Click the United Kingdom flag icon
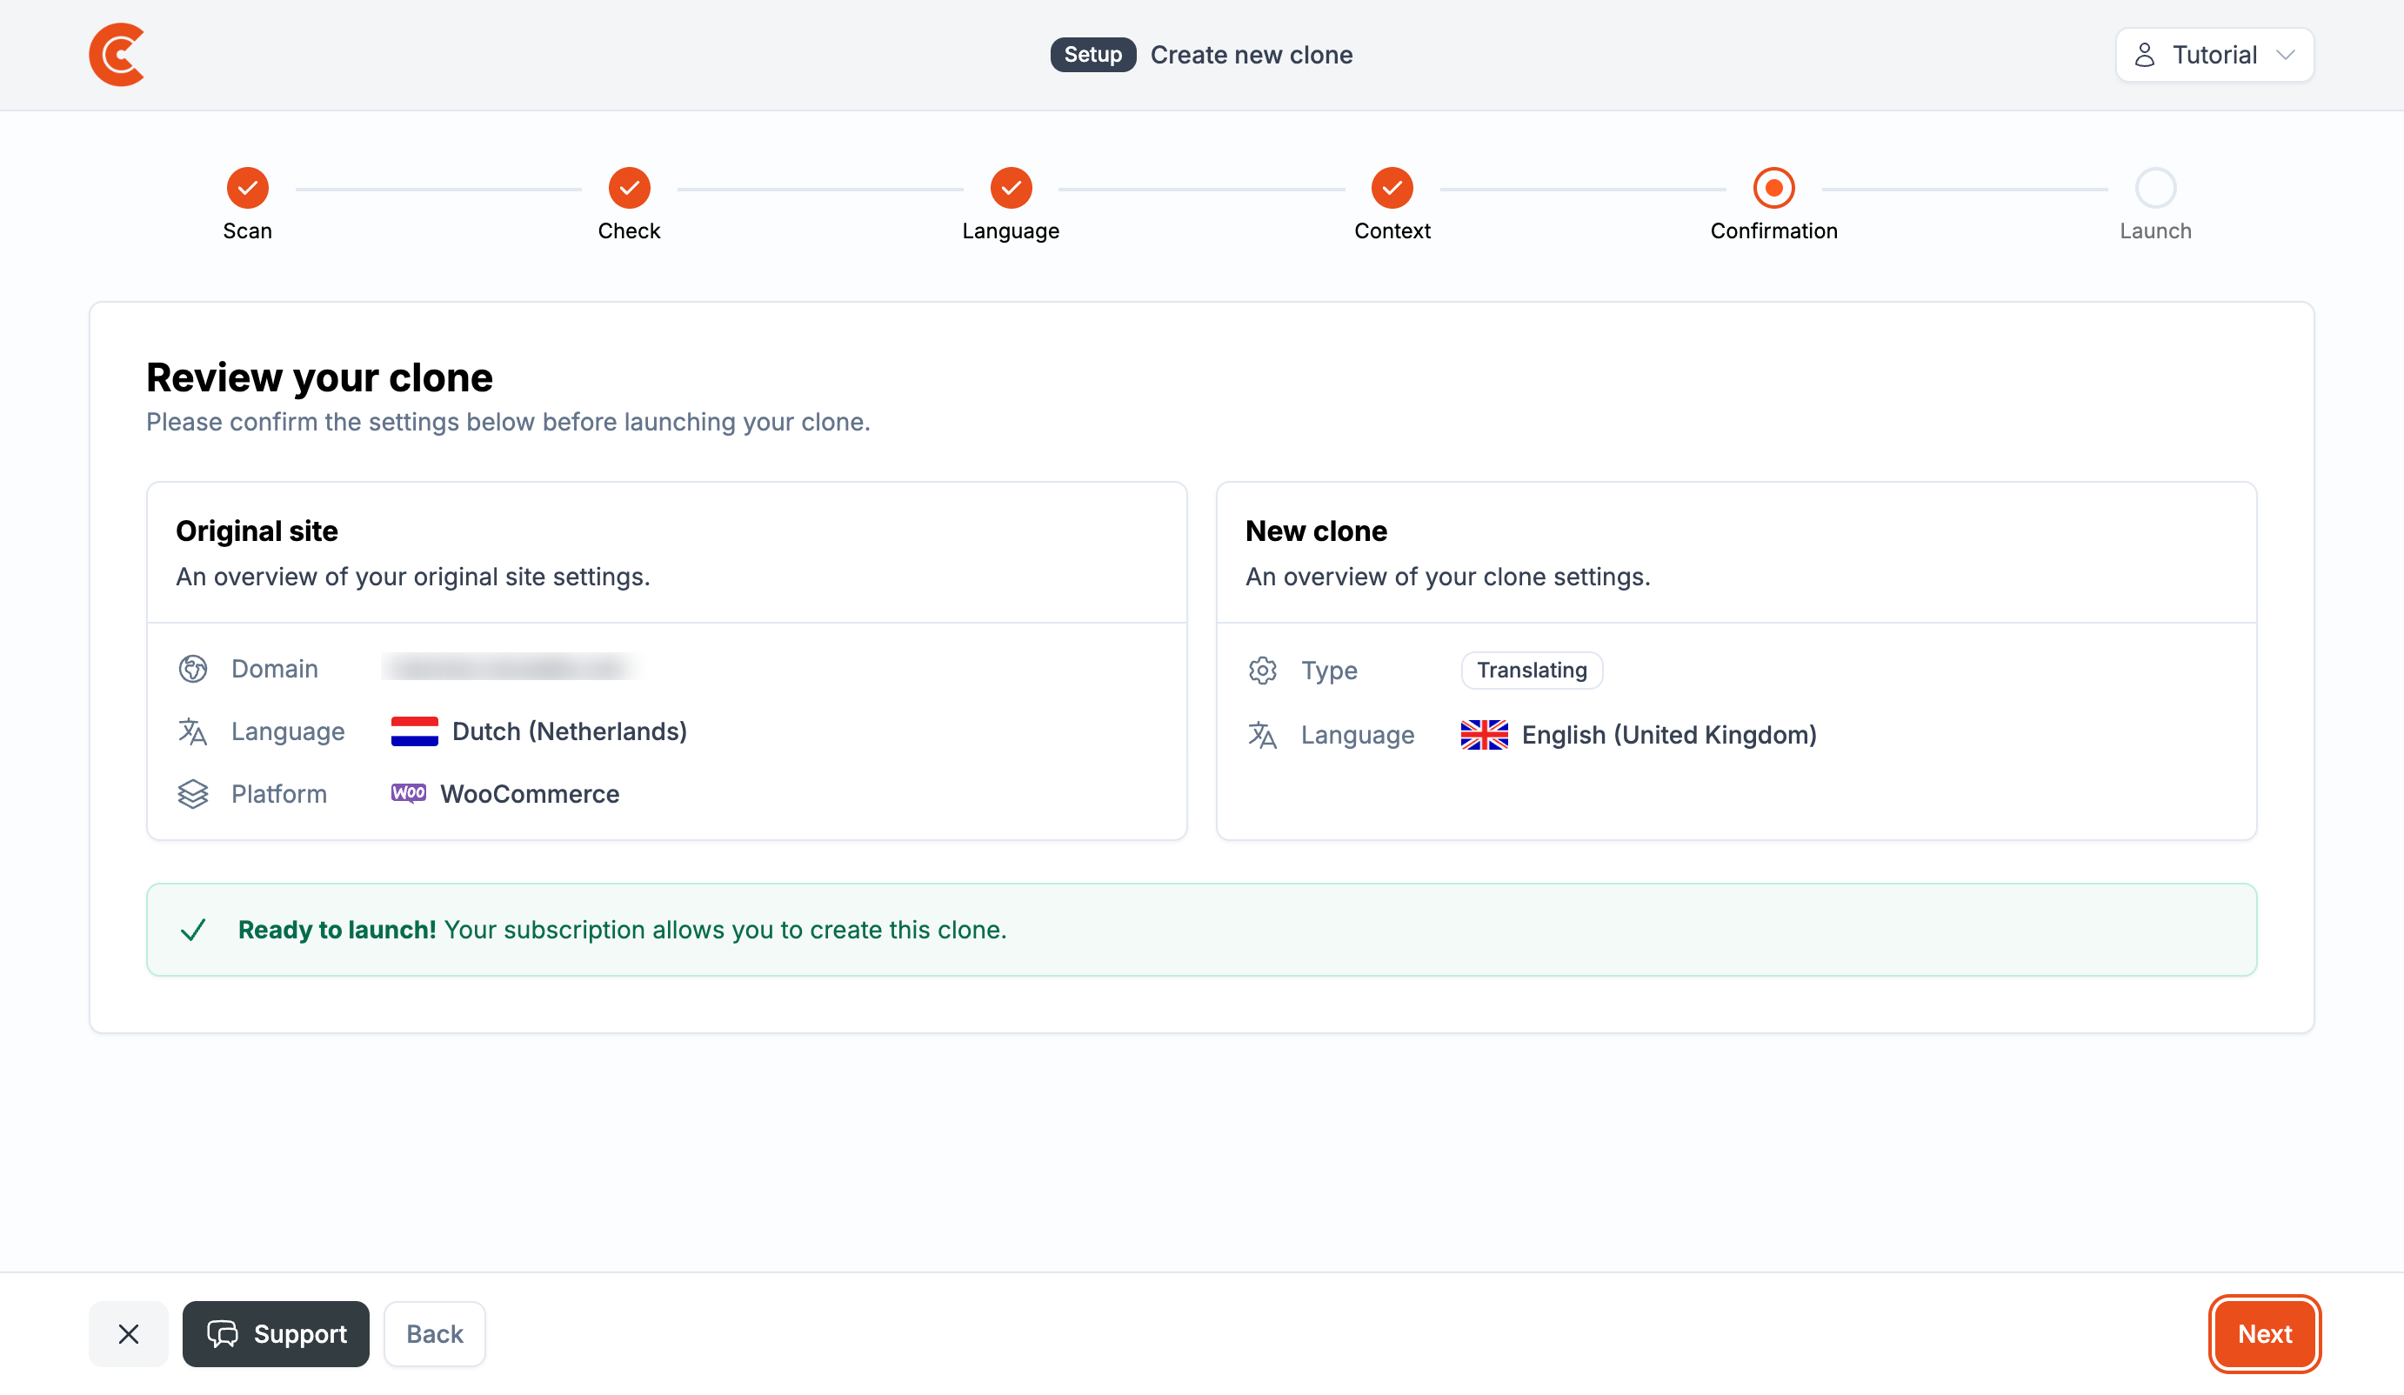 pyautogui.click(x=1485, y=735)
